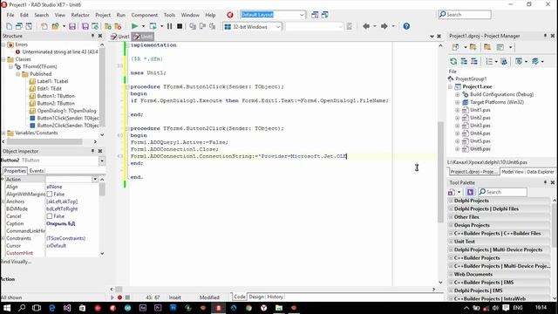Open the Button2 component selector dropdown
The image size is (558, 314).
[102, 160]
